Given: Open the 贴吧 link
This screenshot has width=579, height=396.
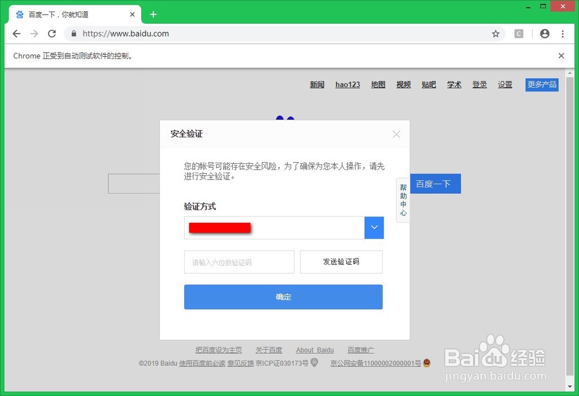Looking at the screenshot, I should click(x=428, y=85).
